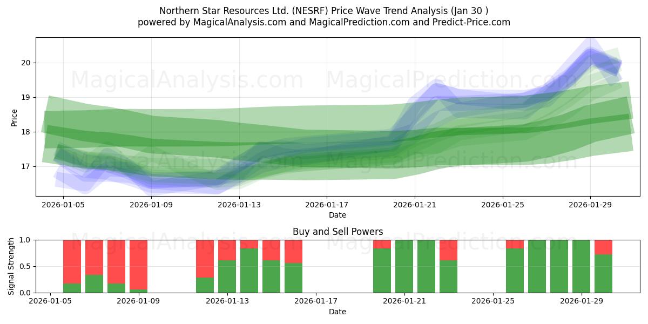Click the '2026-01-05' tick on the Buy and Sell chart
The width and height of the screenshot is (648, 324).
click(x=50, y=301)
